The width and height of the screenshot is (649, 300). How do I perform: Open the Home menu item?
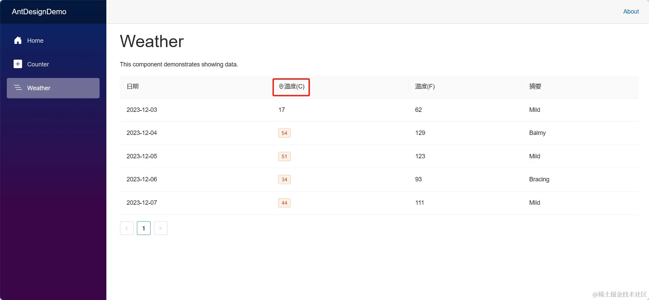53,41
